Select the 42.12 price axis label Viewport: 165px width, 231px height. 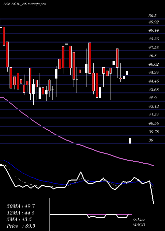[154, 106]
